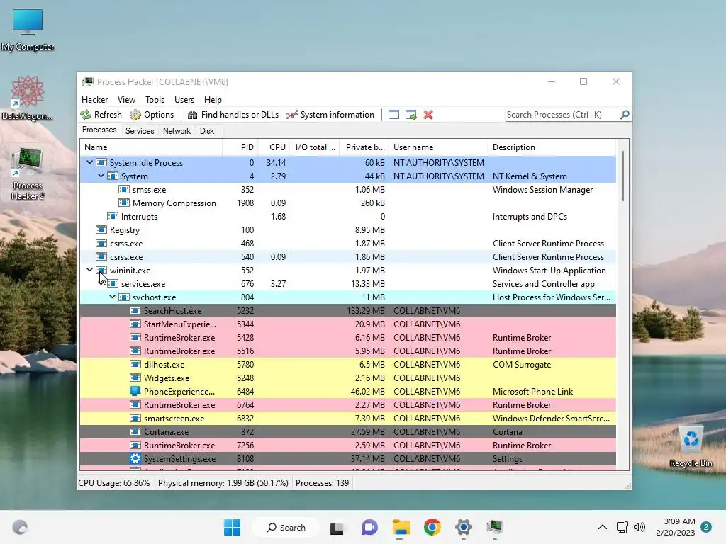Focus the Search Processes field
726x544 pixels.
(562, 115)
